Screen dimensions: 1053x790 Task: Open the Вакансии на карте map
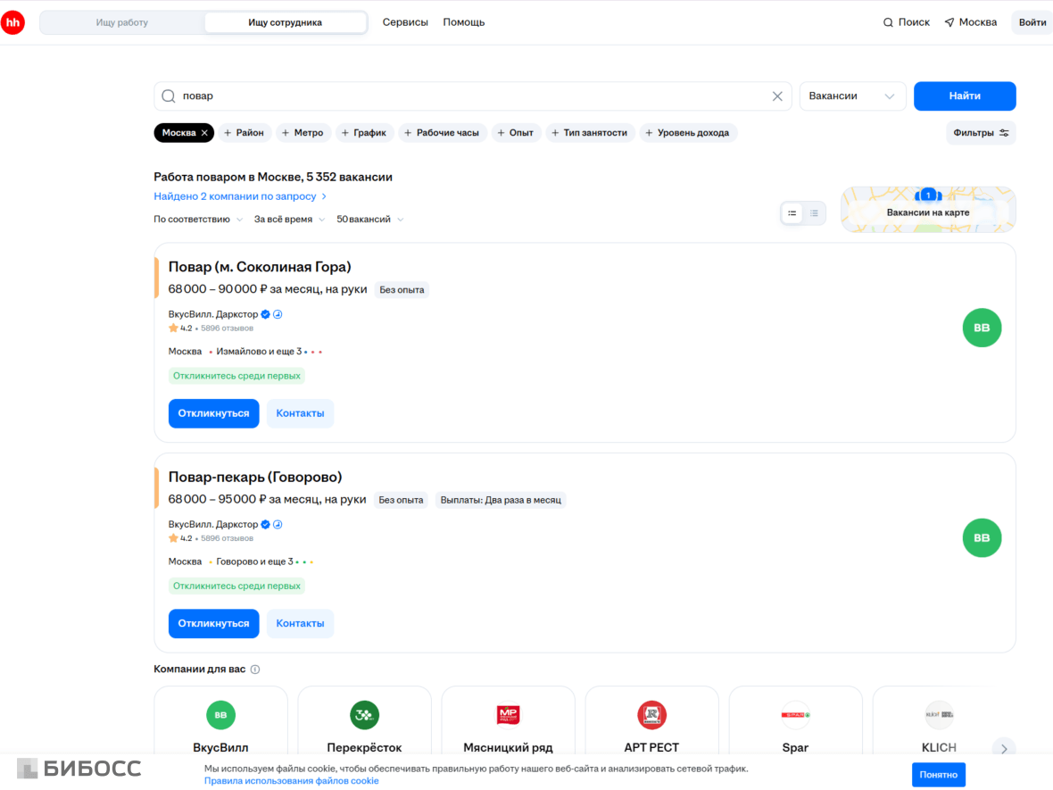point(928,210)
